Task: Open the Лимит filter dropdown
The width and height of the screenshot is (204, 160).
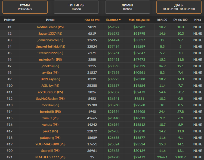Action: click(127, 7)
